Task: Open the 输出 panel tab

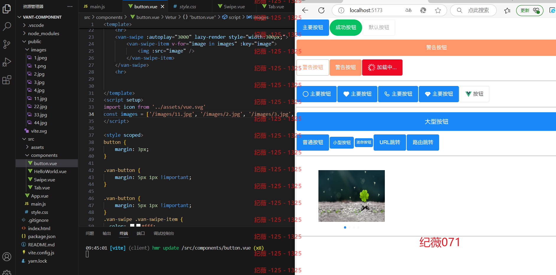Action: [107, 233]
